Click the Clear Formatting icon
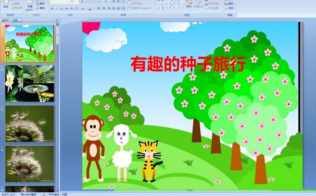The height and width of the screenshot is (196, 316). click(x=92, y=2)
